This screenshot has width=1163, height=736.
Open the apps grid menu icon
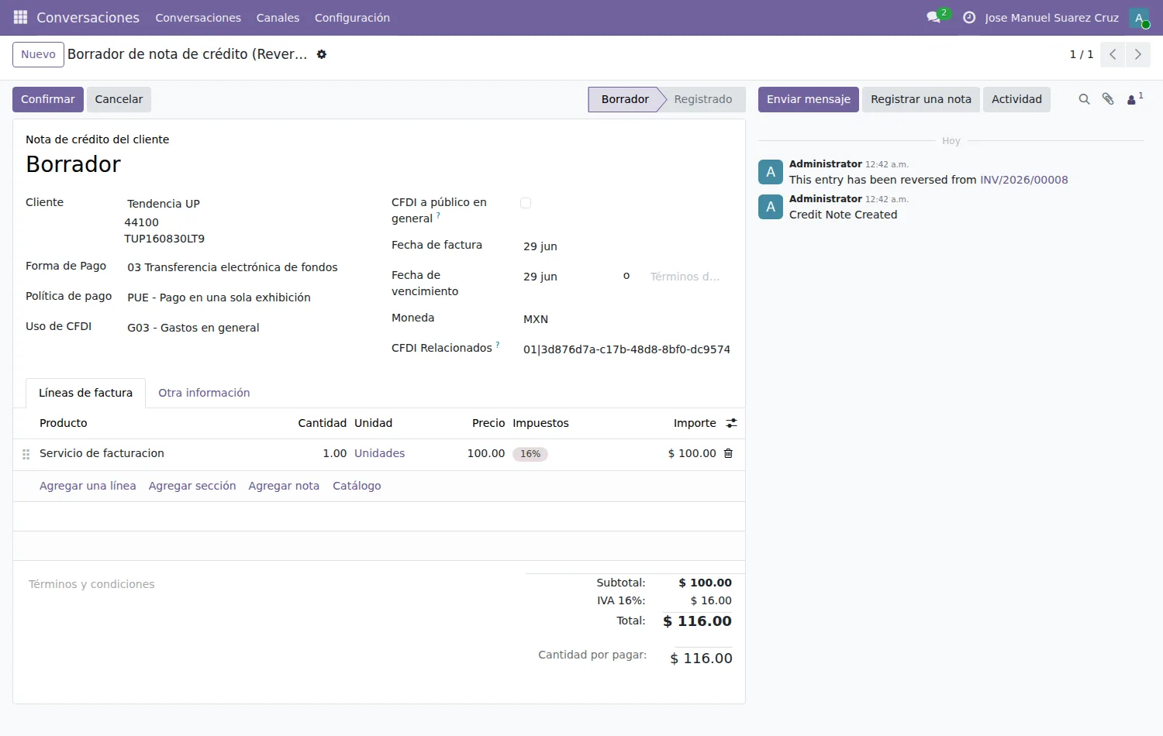tap(21, 17)
